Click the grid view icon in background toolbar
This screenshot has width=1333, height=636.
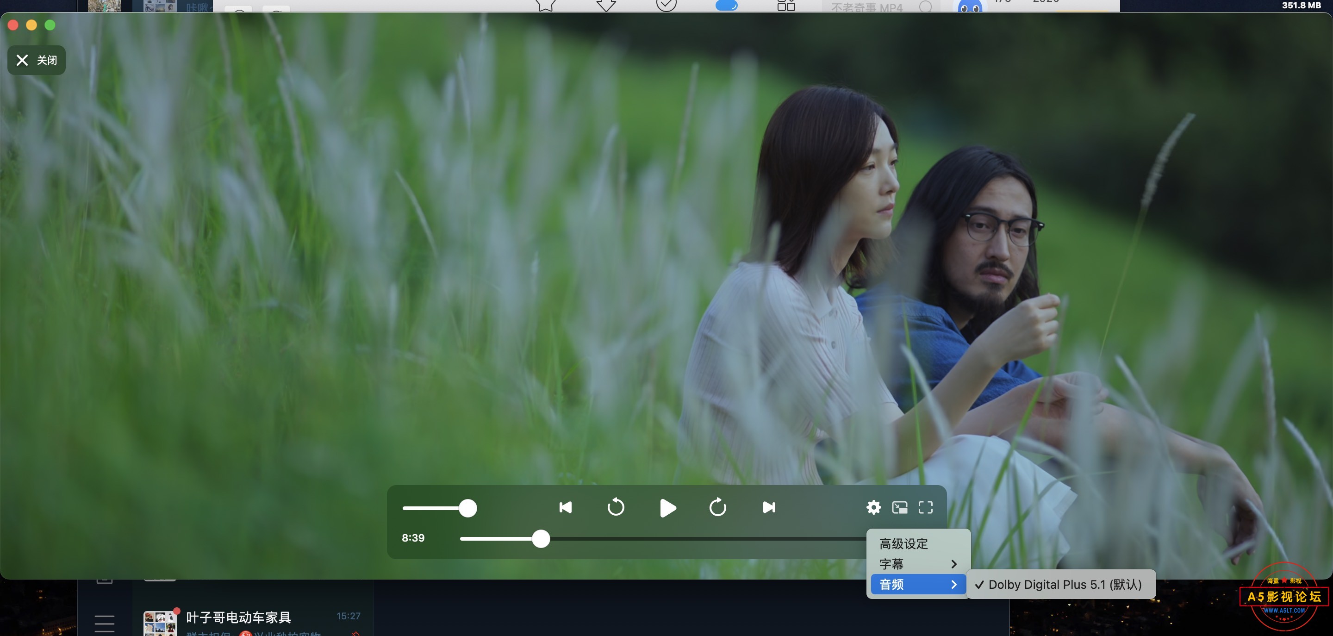click(786, 5)
